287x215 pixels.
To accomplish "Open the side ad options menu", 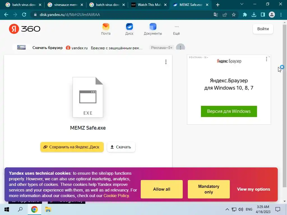I will click(267, 59).
